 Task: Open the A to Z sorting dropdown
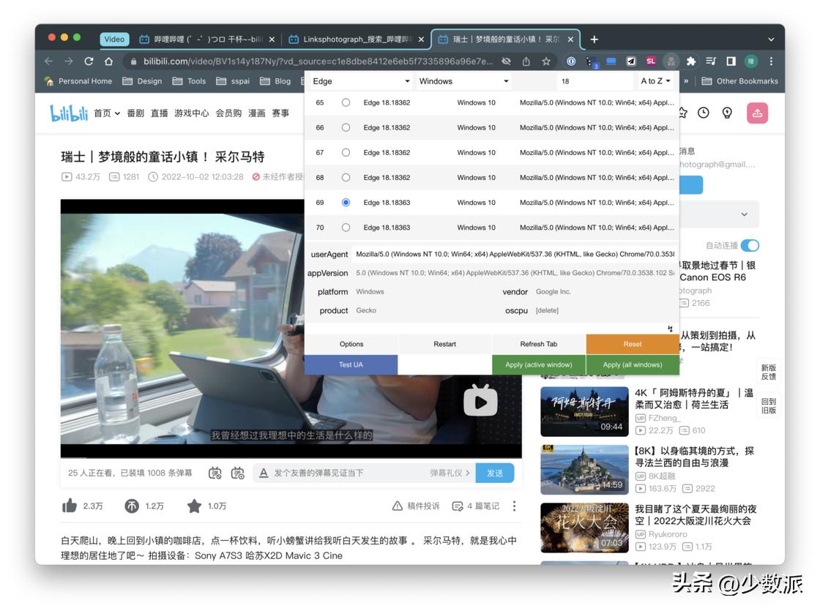pos(654,81)
